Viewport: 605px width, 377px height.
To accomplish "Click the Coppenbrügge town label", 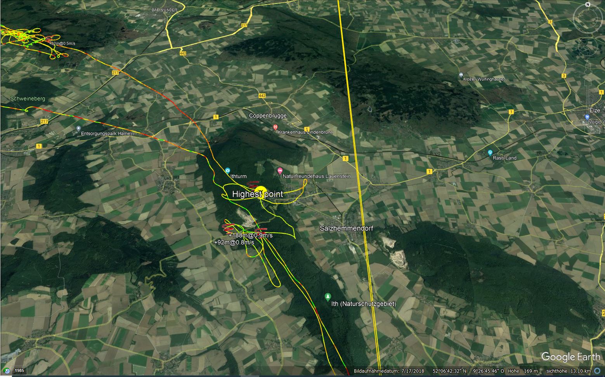I will (268, 115).
